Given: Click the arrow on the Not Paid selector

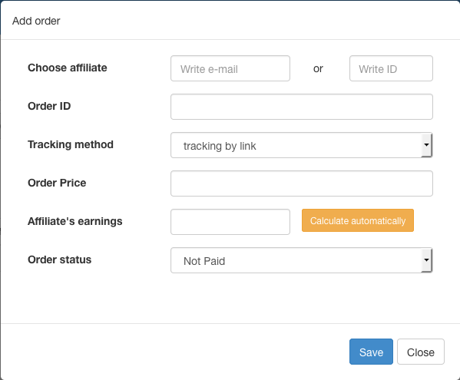Looking at the screenshot, I should click(426, 260).
